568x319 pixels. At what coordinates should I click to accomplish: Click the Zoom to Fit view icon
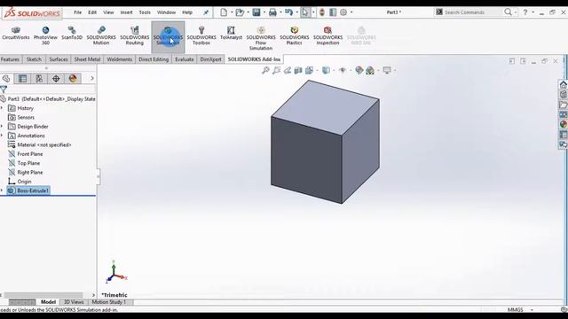(265, 70)
